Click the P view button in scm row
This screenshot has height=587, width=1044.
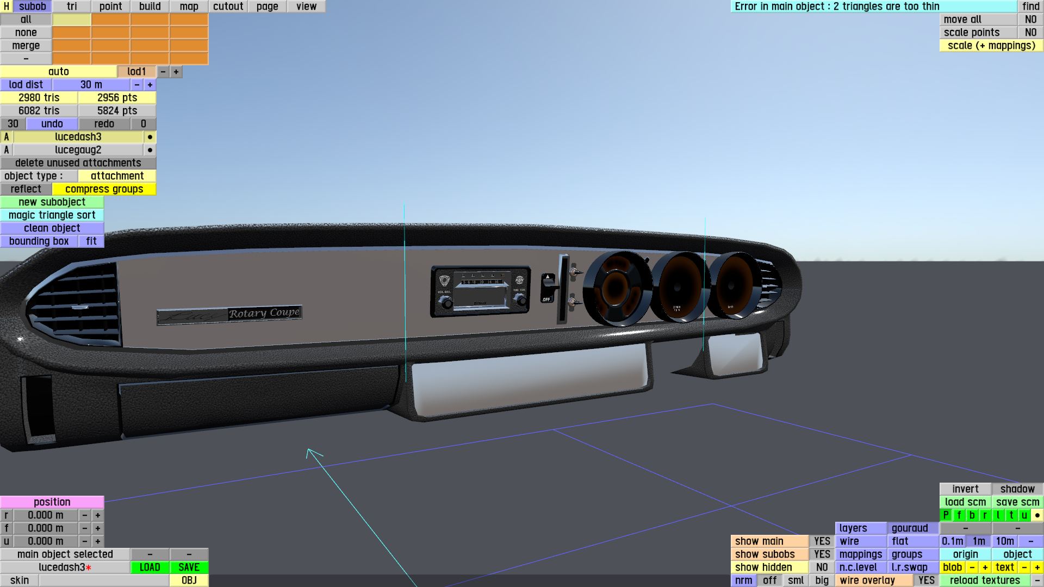coord(946,515)
